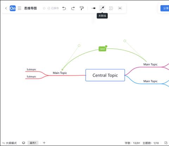Redo the last action
Screen dimensions: 169x146
tap(73, 8)
